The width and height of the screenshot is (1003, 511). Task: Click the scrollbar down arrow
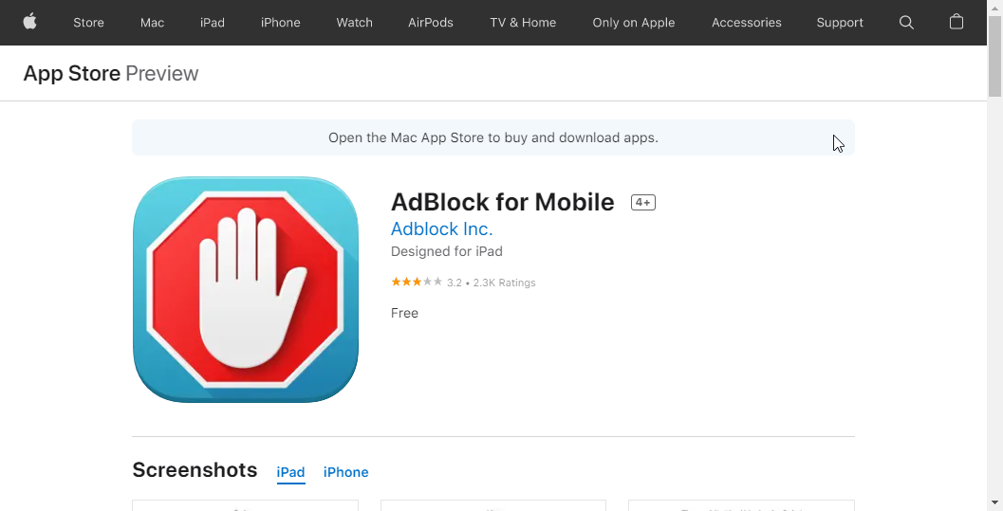[994, 503]
